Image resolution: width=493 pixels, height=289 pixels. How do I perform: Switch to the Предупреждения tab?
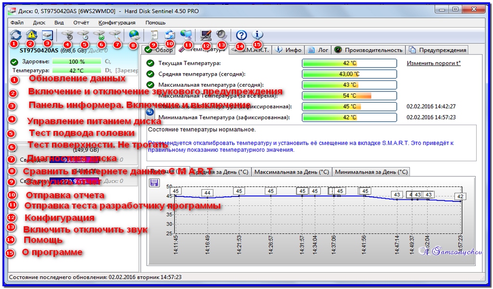437,50
